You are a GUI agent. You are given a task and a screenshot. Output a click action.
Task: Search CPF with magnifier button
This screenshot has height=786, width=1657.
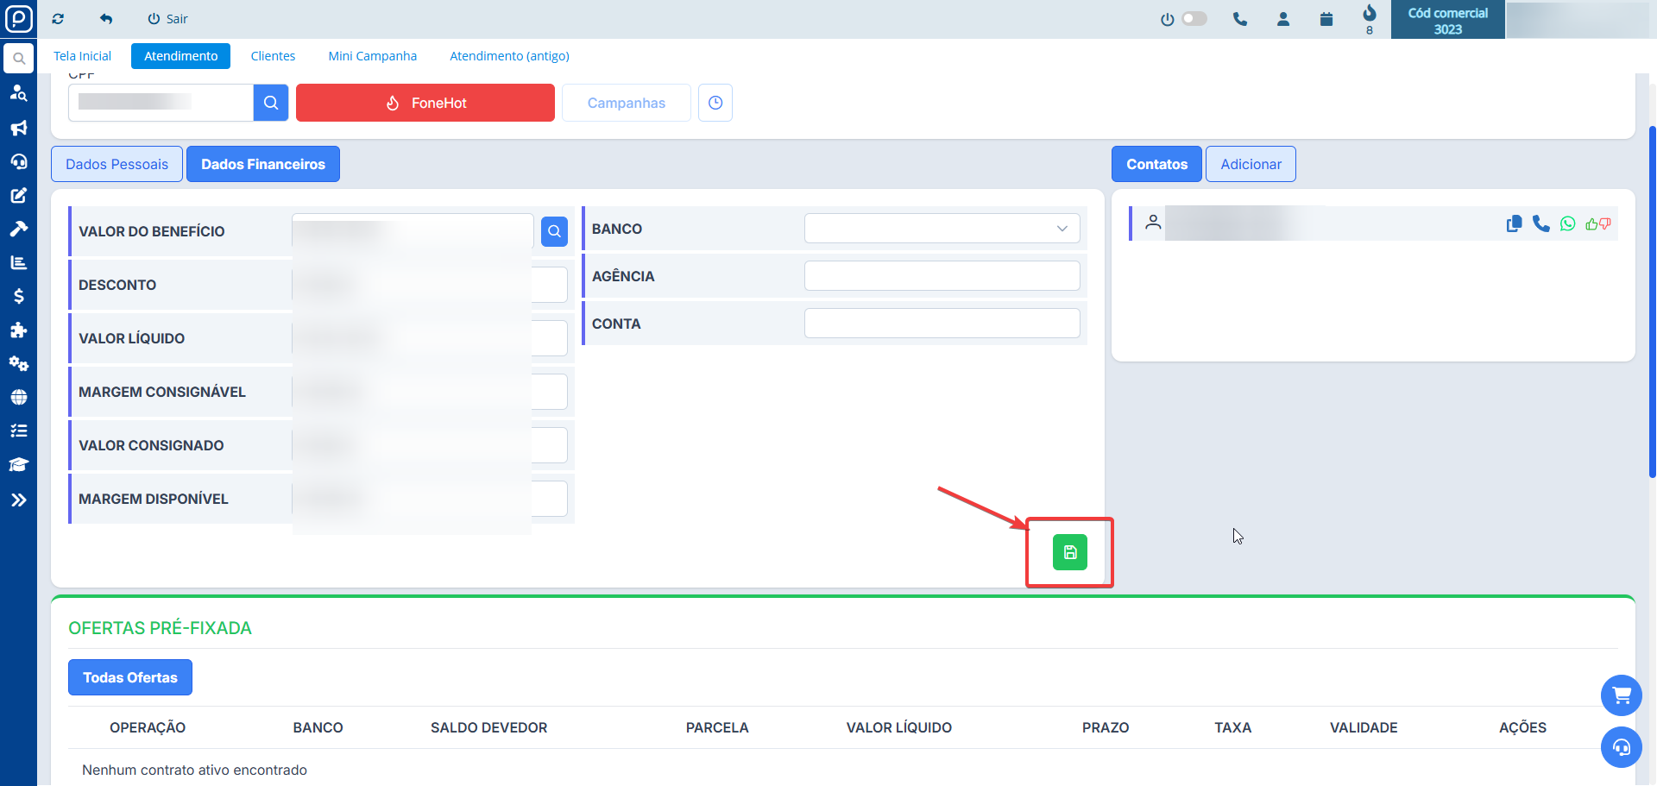coord(270,103)
